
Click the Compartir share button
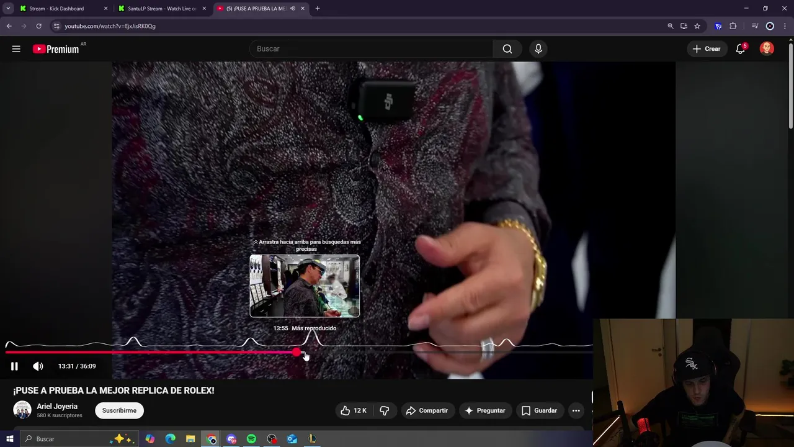pos(427,410)
